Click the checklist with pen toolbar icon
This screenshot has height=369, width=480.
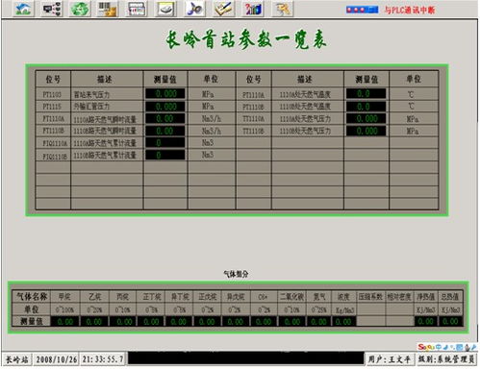[x=223, y=9]
